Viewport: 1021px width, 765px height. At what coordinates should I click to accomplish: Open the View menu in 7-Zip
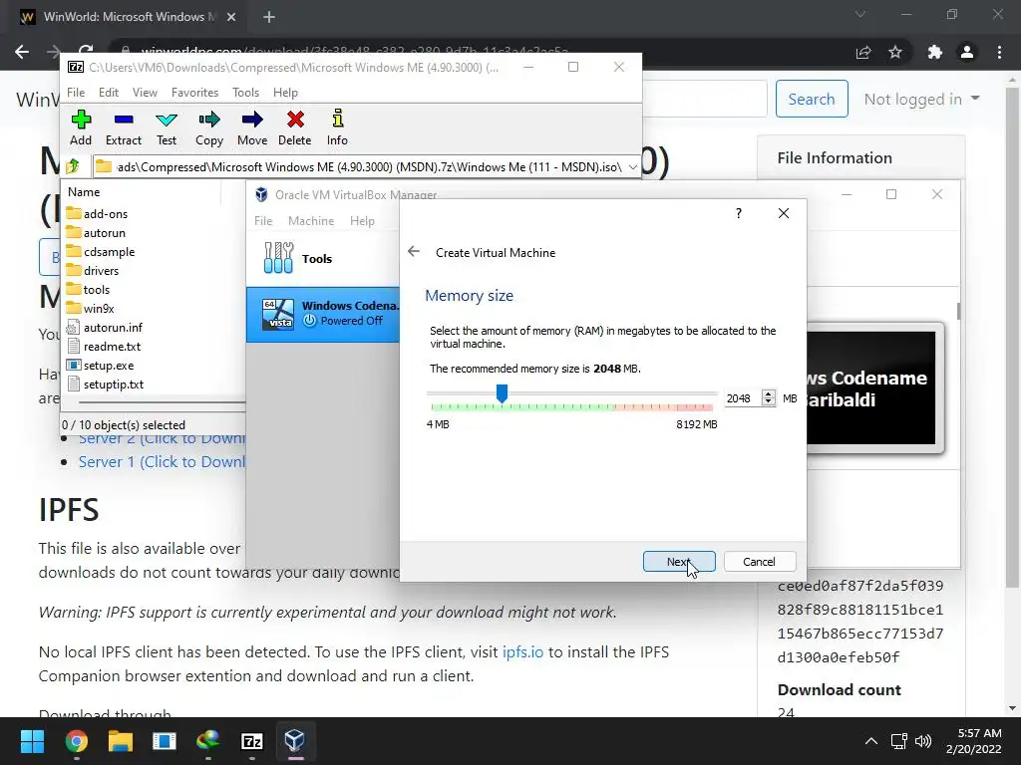point(145,93)
